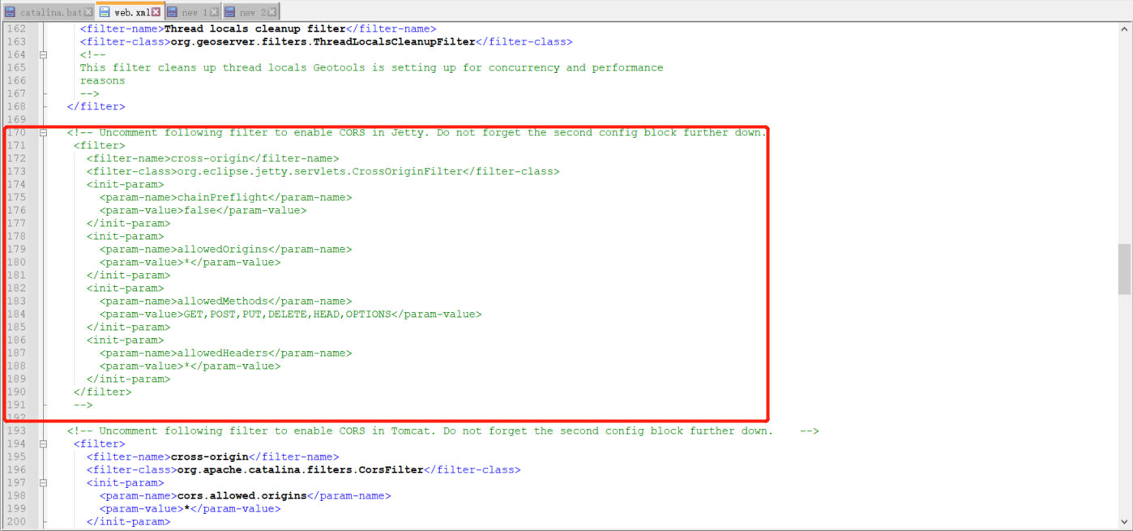The height and width of the screenshot is (531, 1133).
Task: Click line number 200 in the margin
Action: (16, 522)
